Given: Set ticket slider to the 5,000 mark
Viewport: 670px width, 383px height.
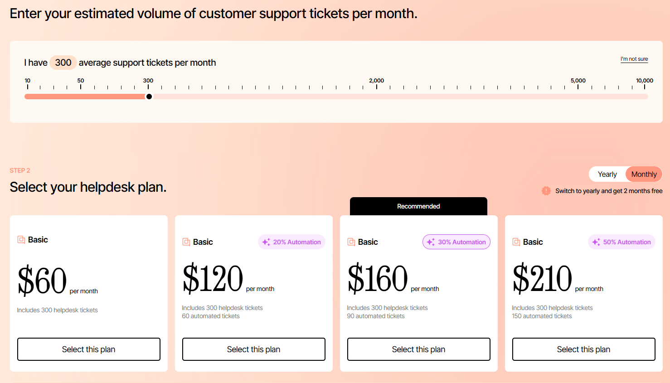Looking at the screenshot, I should point(578,97).
